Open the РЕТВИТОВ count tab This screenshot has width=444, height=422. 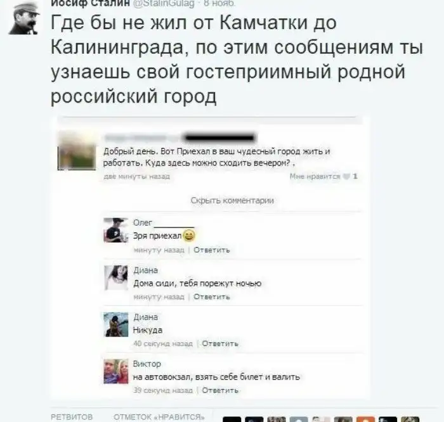[72, 417]
